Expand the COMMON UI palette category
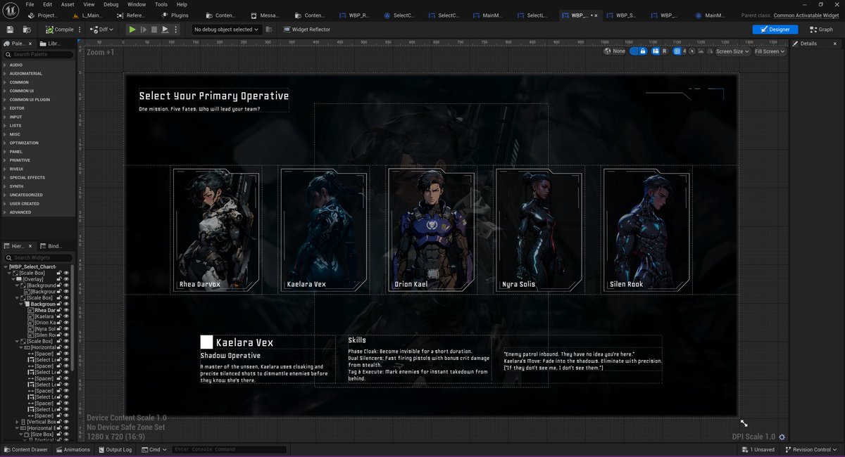The height and width of the screenshot is (457, 845). click(21, 91)
